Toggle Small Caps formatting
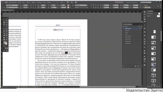 point(31,7)
